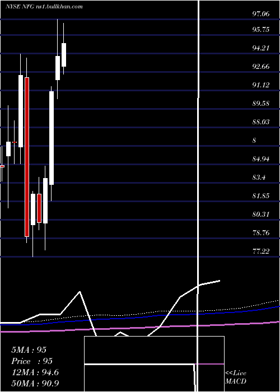280x392 pixels.
Task: Click the 50MA : 90.9 readout
Action: 35,384
